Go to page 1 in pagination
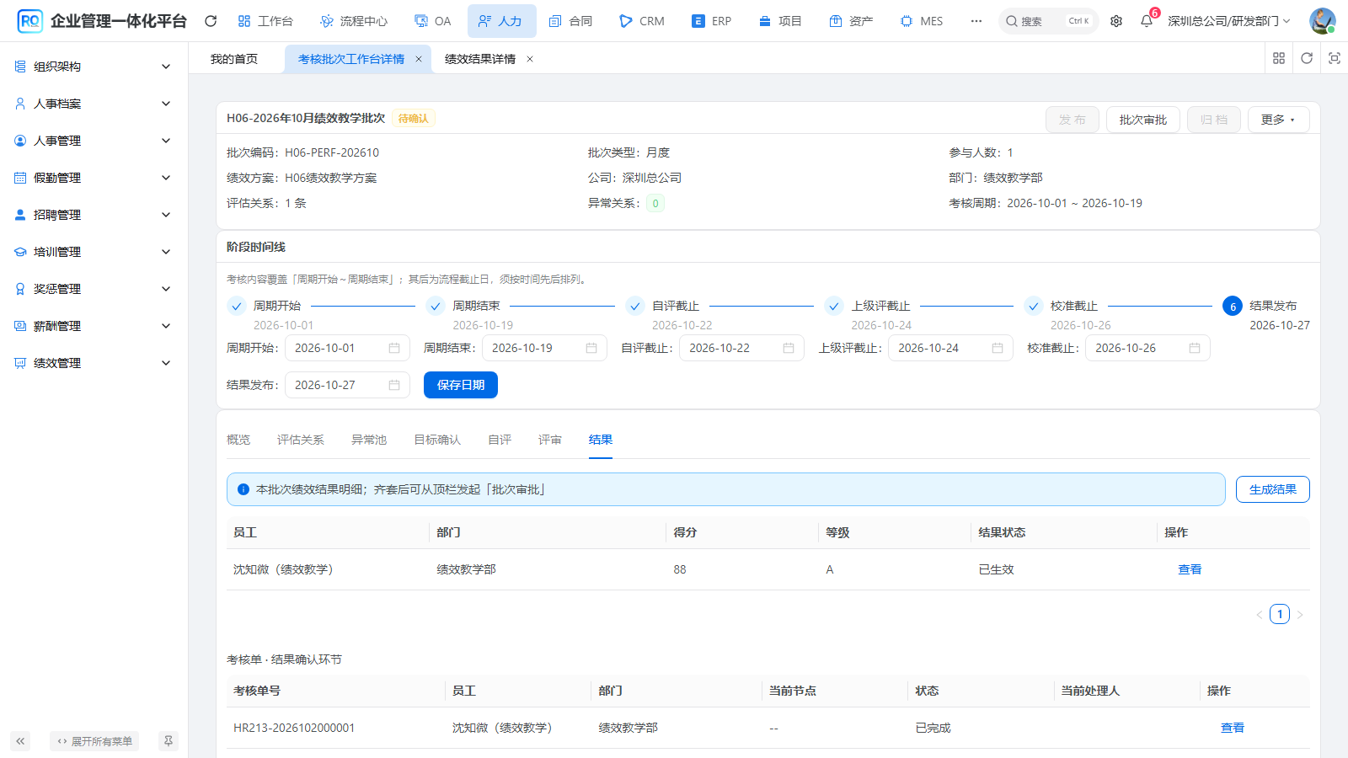Screen dimensions: 1348x758 click(1280, 614)
